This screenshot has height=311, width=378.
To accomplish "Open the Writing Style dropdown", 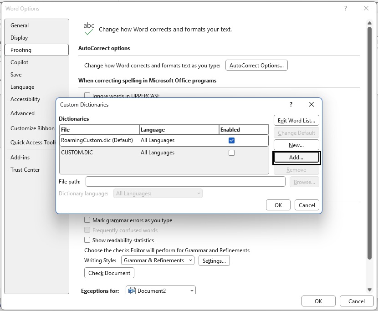I will click(x=158, y=260).
